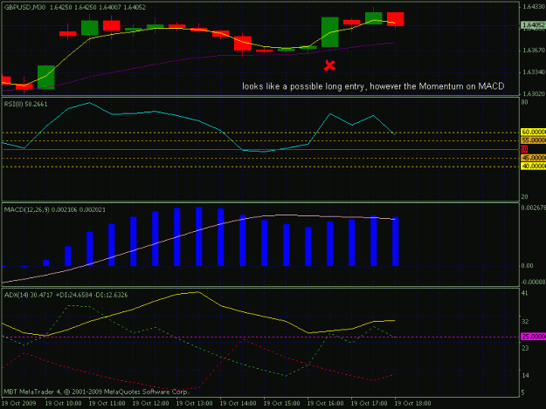Click the 19 Oct 18:00 time axis label
Image resolution: width=546 pixels, height=409 pixels.
coord(412,404)
